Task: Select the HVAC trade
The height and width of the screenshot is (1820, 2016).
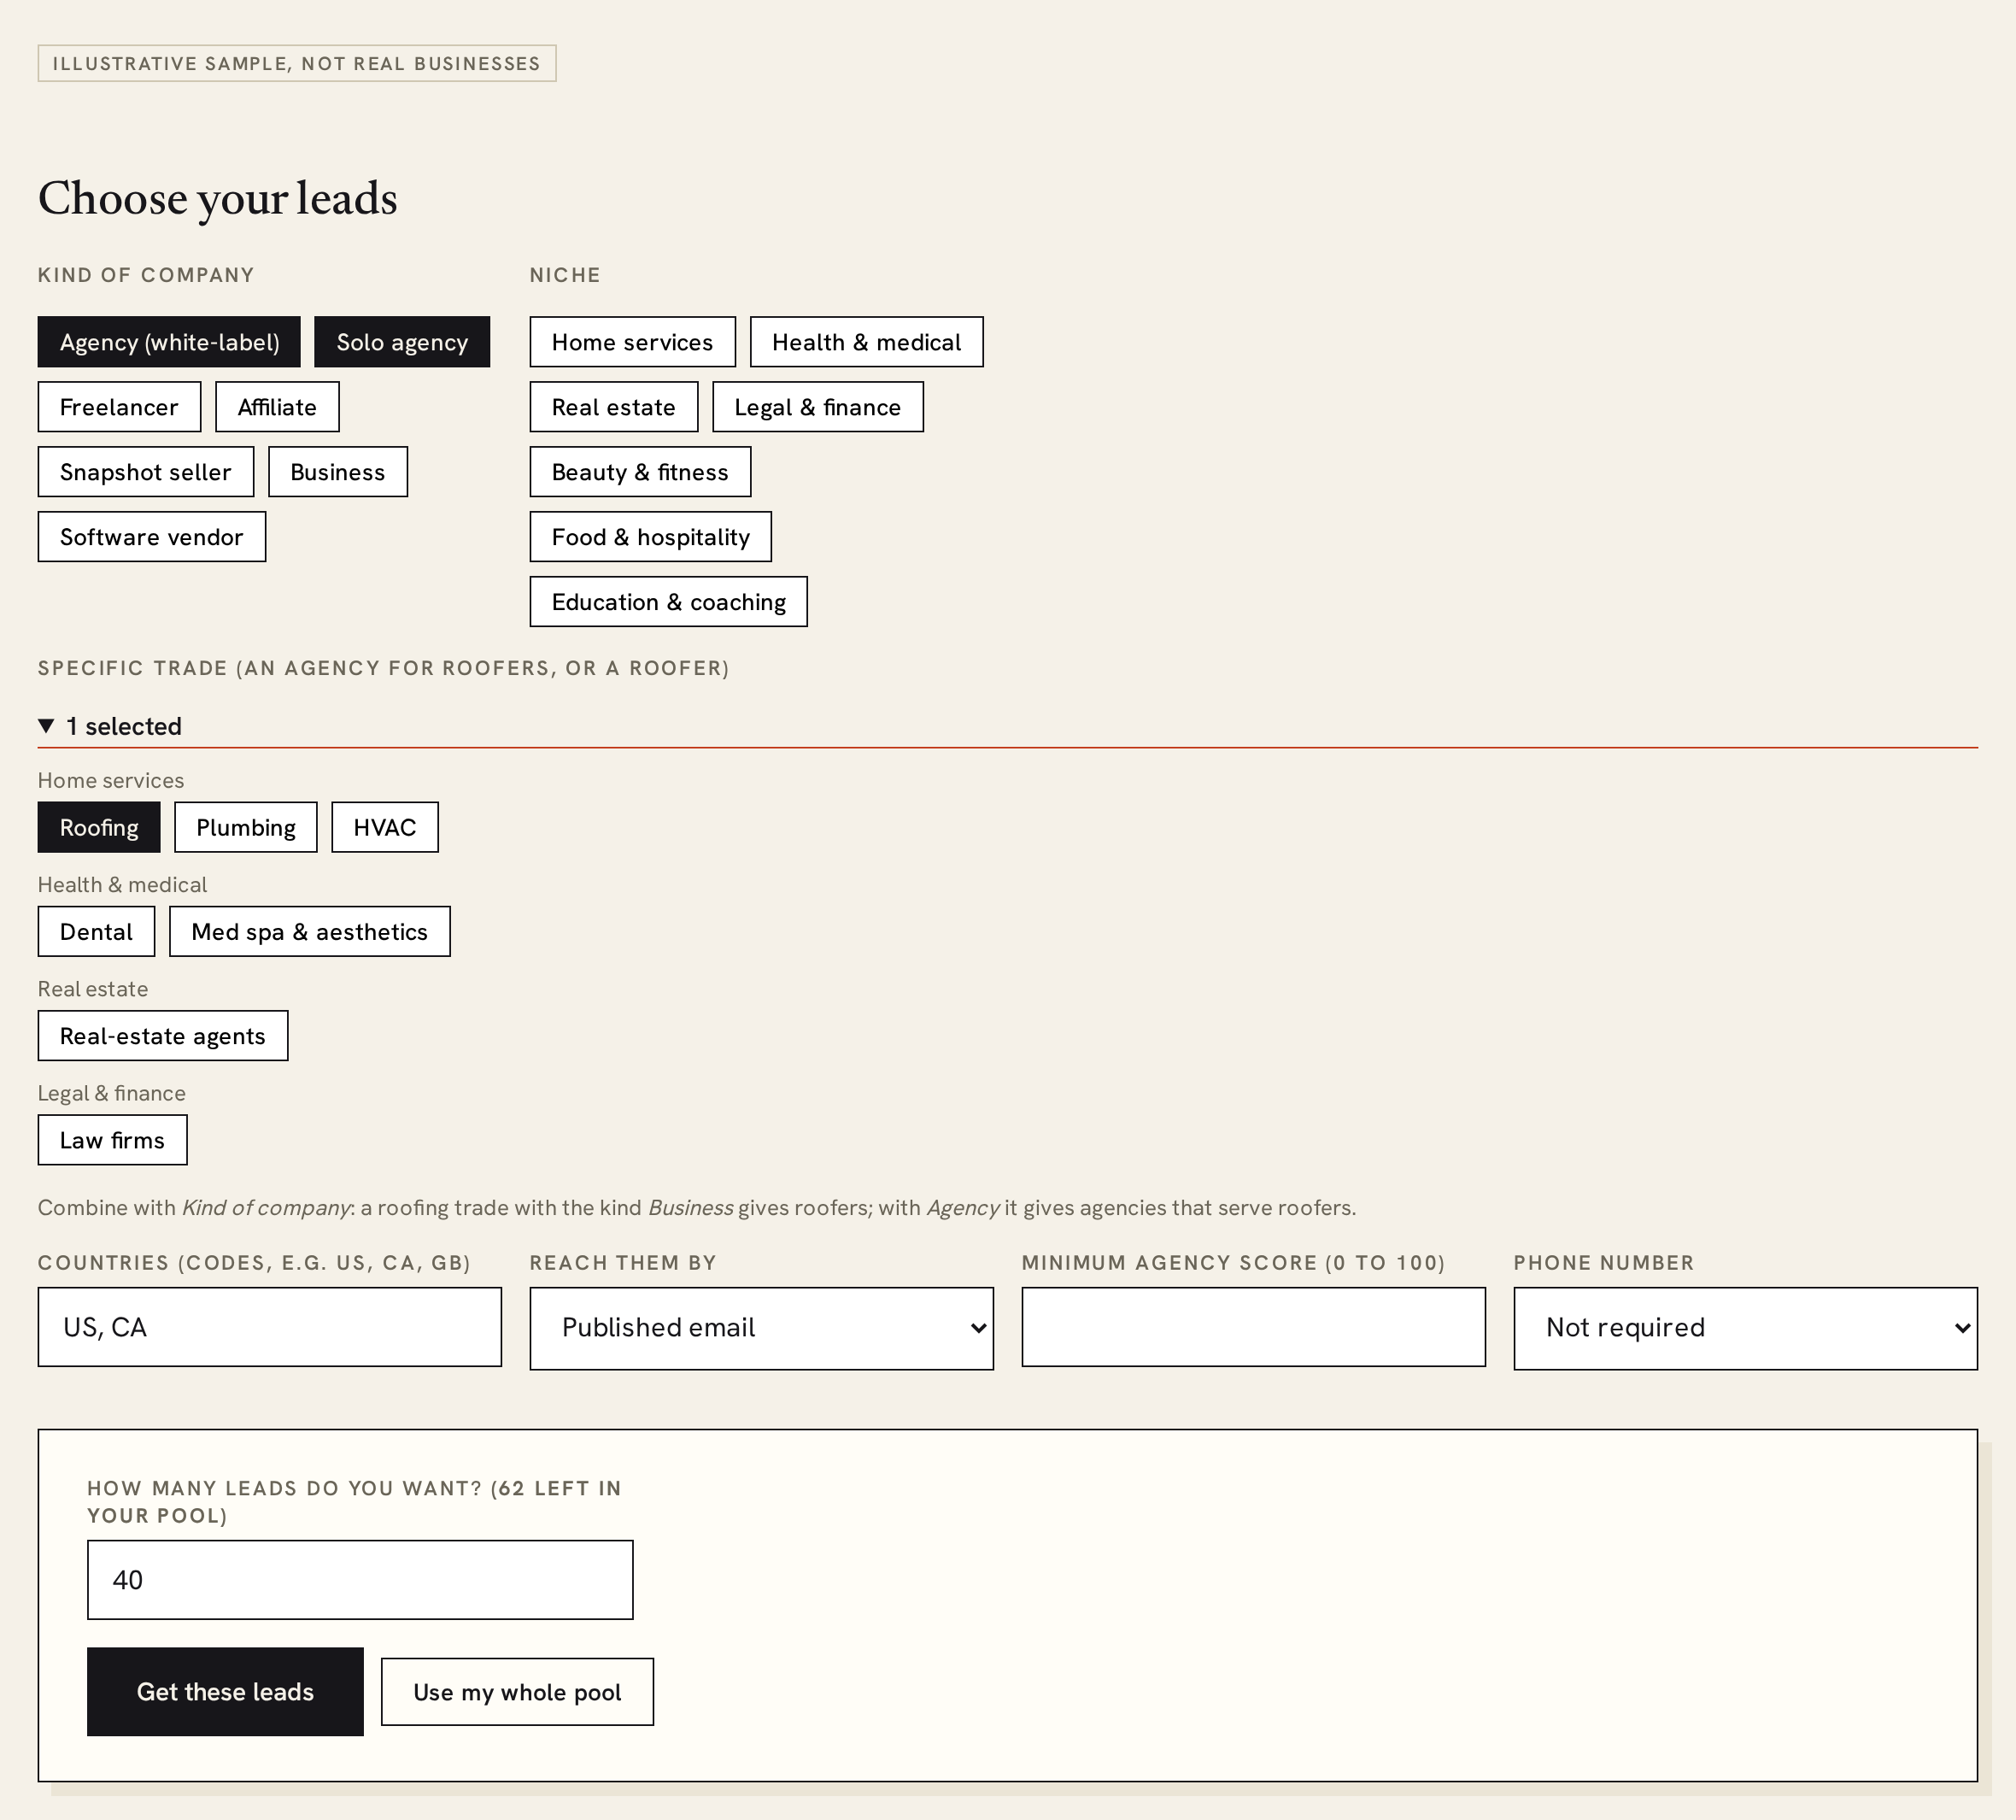Action: click(384, 827)
